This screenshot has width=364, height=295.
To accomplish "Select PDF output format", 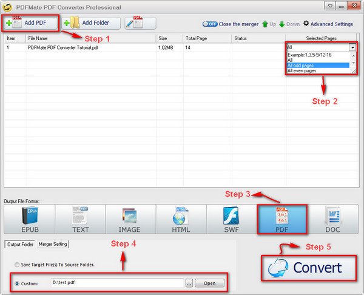I will tap(282, 219).
